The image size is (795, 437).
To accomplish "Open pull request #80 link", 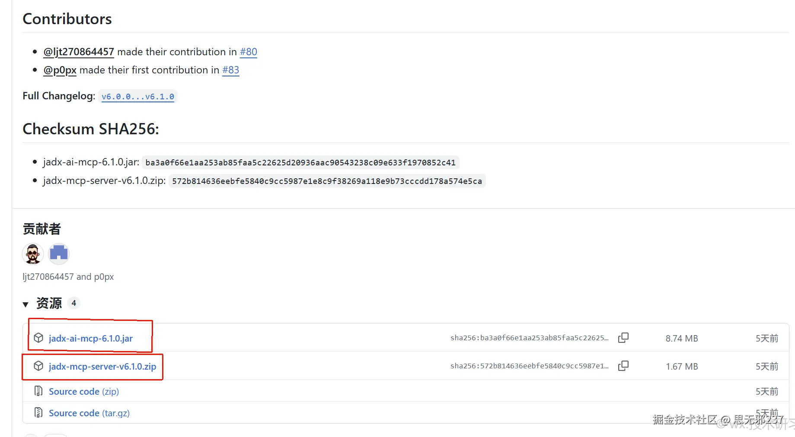I will [x=249, y=52].
